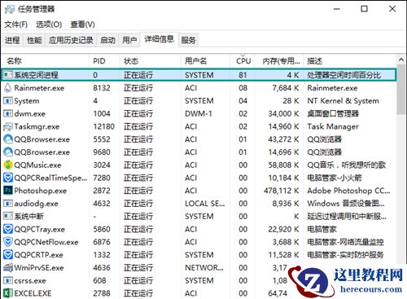Select the Photoshop.exe process name
The width and height of the screenshot is (407, 299).
[x=41, y=191]
